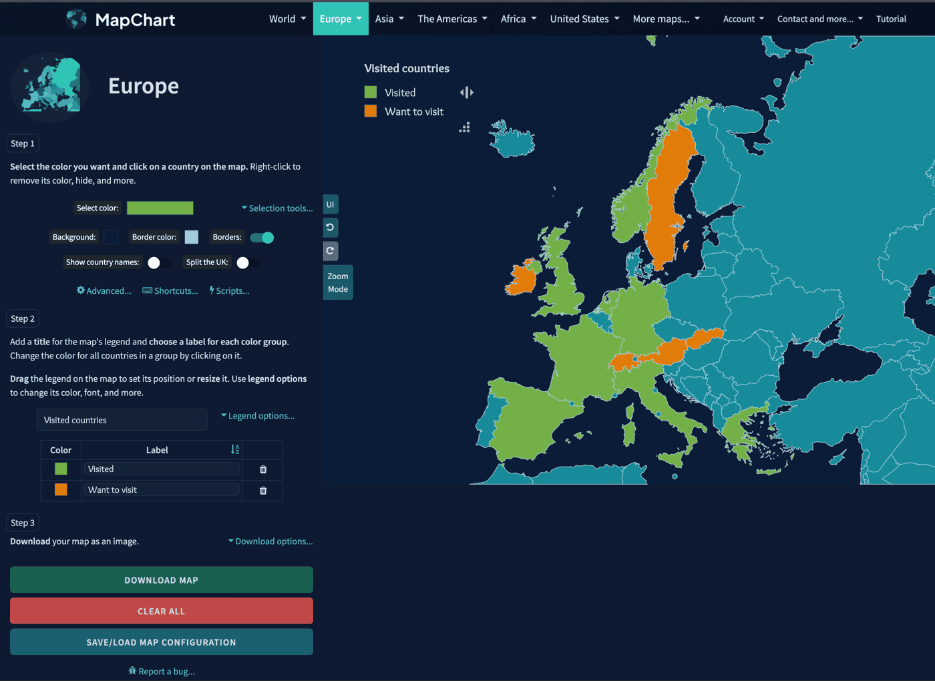Click the Visited countries title field
Viewport: 935px width, 681px height.
point(122,420)
